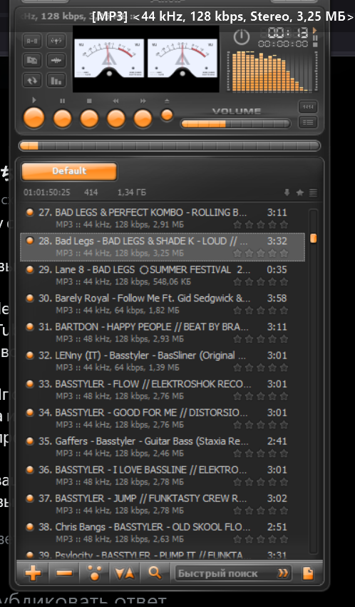Click the scrolling MP3 track info line
Screen dimensions: 355x607
(x=223, y=16)
